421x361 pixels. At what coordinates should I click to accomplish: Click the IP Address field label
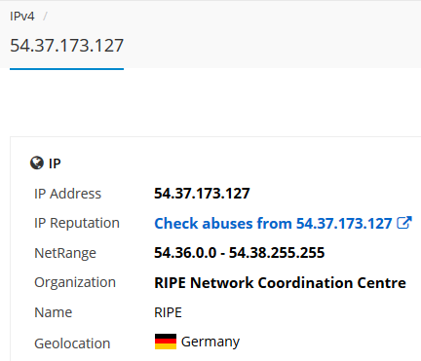coord(67,194)
